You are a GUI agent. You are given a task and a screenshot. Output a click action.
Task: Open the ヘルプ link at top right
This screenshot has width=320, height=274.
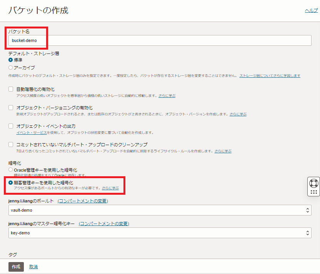311,11
